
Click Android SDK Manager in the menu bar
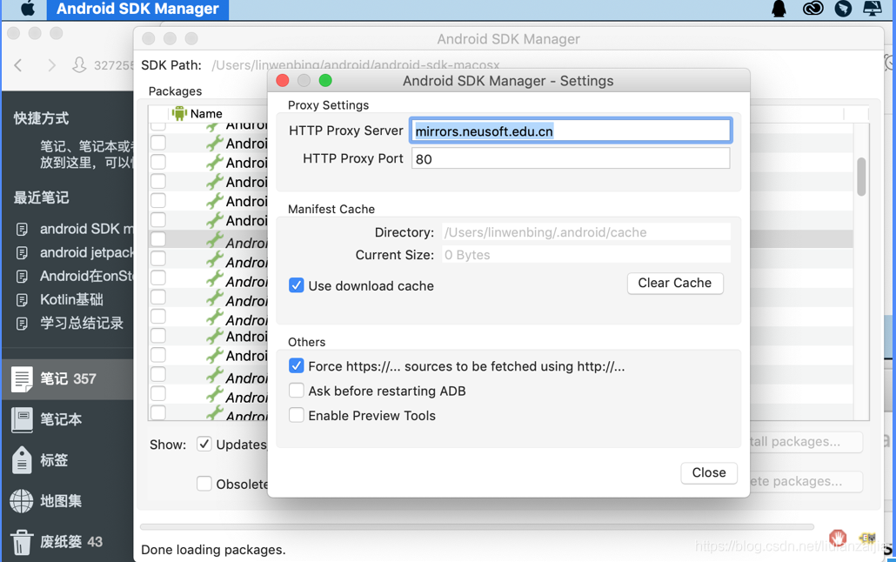(x=137, y=10)
